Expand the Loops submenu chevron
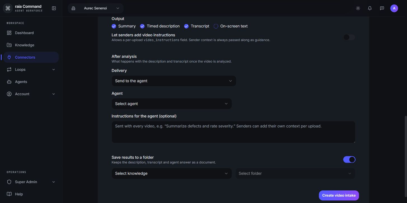 pos(54,70)
